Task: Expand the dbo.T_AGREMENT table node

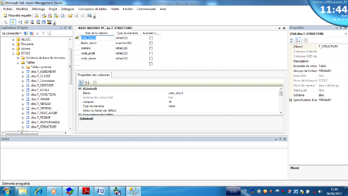Action: 23,72
